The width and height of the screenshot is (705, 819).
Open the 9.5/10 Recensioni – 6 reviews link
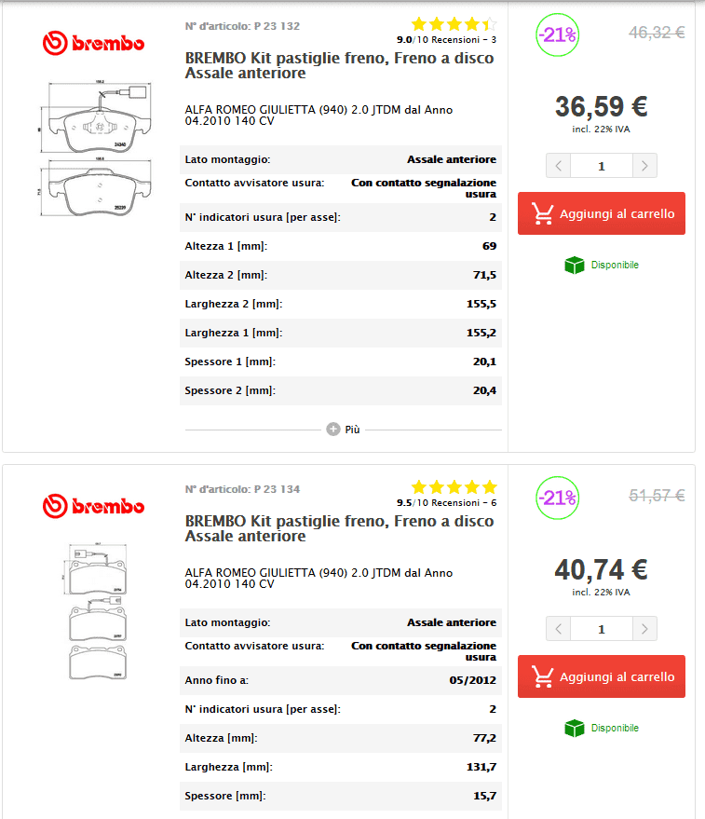pos(446,502)
